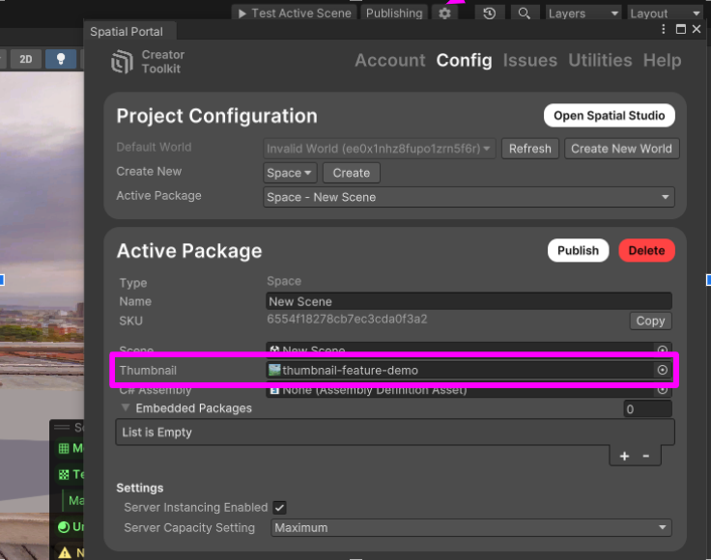Click the plus icon under Embedded Packages
The height and width of the screenshot is (560, 711).
(x=624, y=456)
